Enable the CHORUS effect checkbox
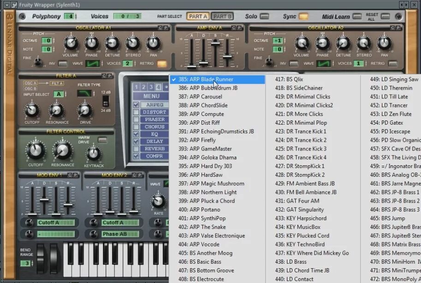 pos(136,126)
